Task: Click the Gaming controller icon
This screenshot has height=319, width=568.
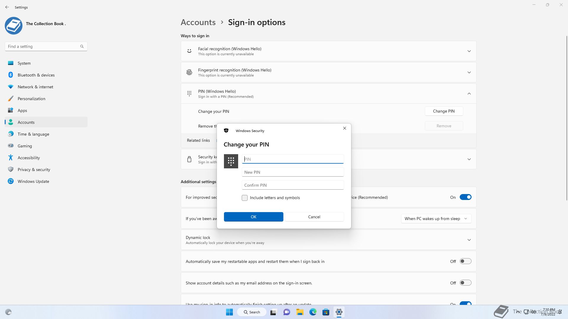Action: click(x=11, y=146)
